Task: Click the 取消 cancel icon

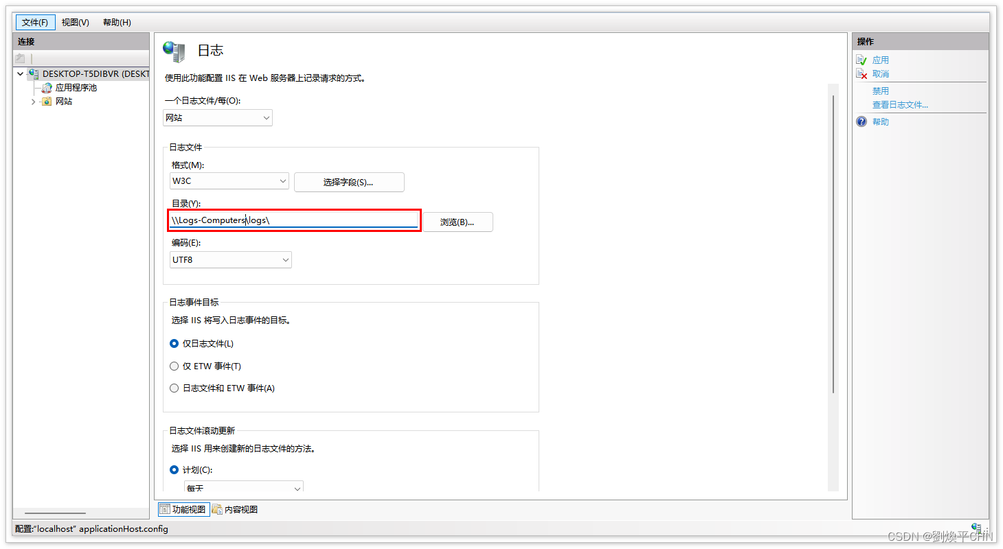Action: (x=861, y=74)
